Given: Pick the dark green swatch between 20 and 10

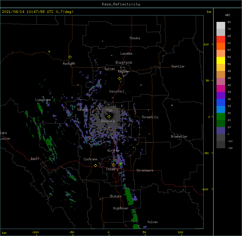Looking at the screenshot, I should click(221, 124).
